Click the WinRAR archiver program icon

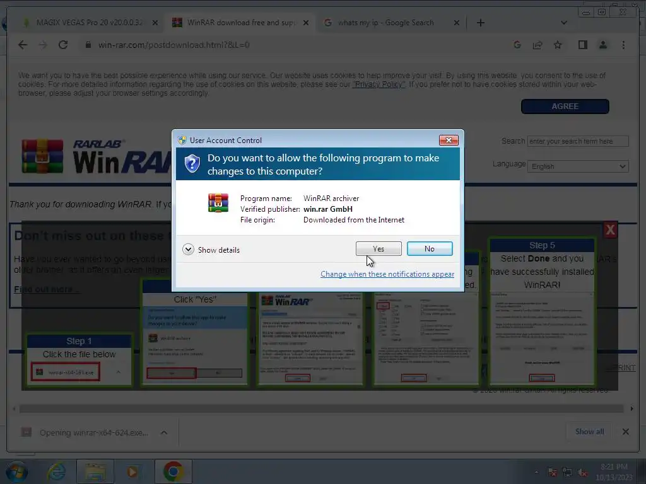point(218,203)
